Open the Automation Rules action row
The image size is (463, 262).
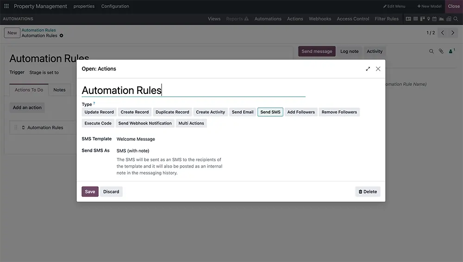pyautogui.click(x=44, y=128)
